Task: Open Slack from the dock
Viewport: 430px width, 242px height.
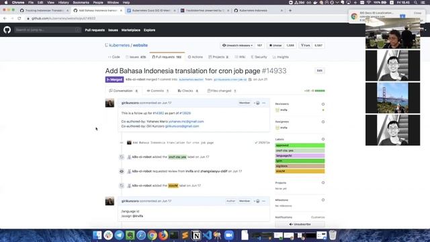Action: (x=108, y=235)
